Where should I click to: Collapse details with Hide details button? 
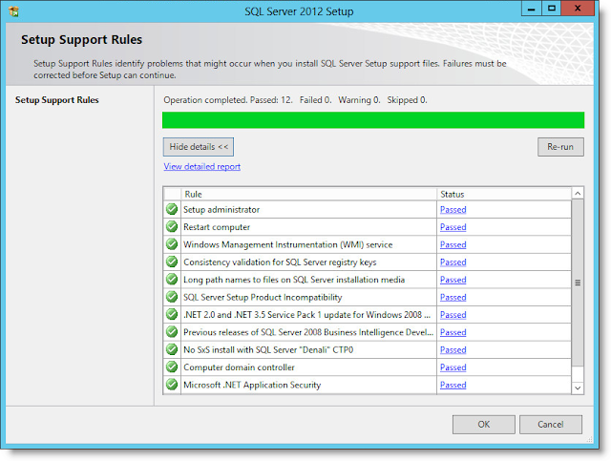[x=199, y=147]
